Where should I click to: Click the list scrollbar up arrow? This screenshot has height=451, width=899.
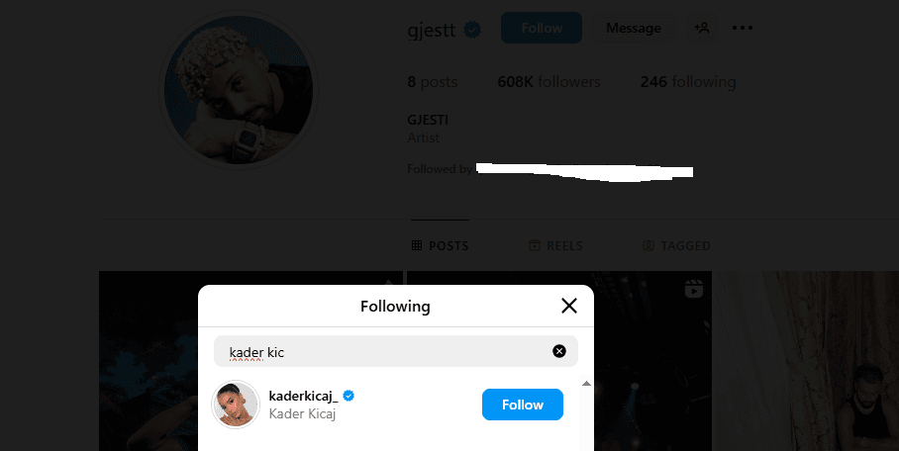tap(585, 383)
